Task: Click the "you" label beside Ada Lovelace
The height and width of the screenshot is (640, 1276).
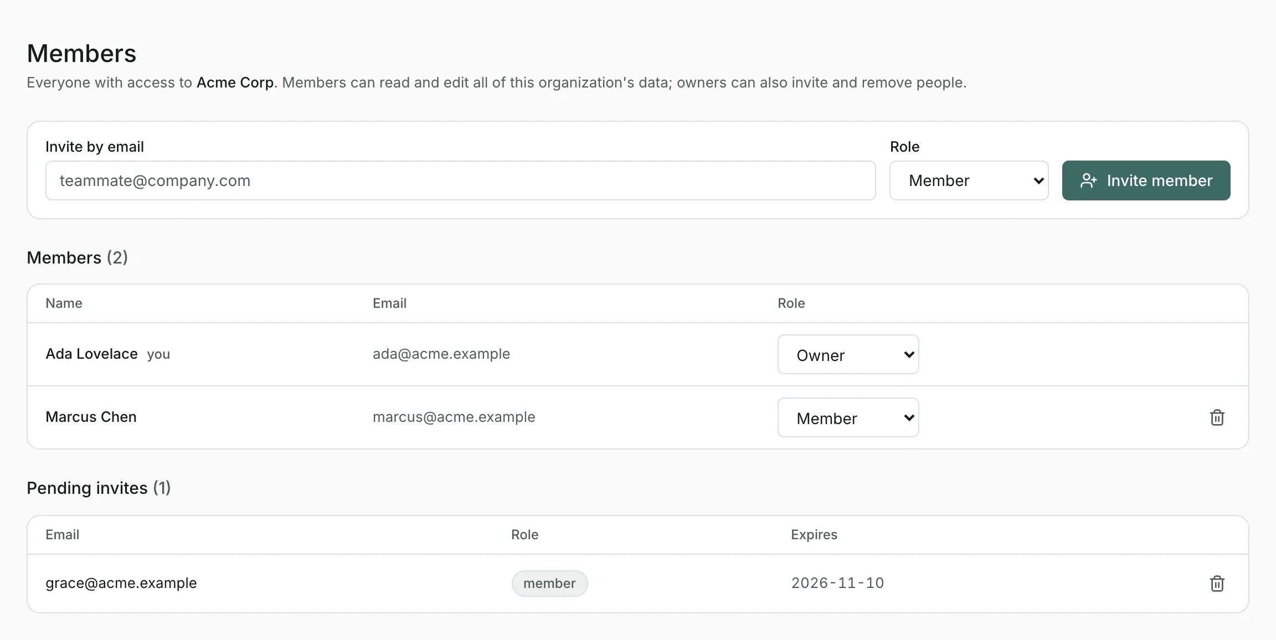Action: 158,354
